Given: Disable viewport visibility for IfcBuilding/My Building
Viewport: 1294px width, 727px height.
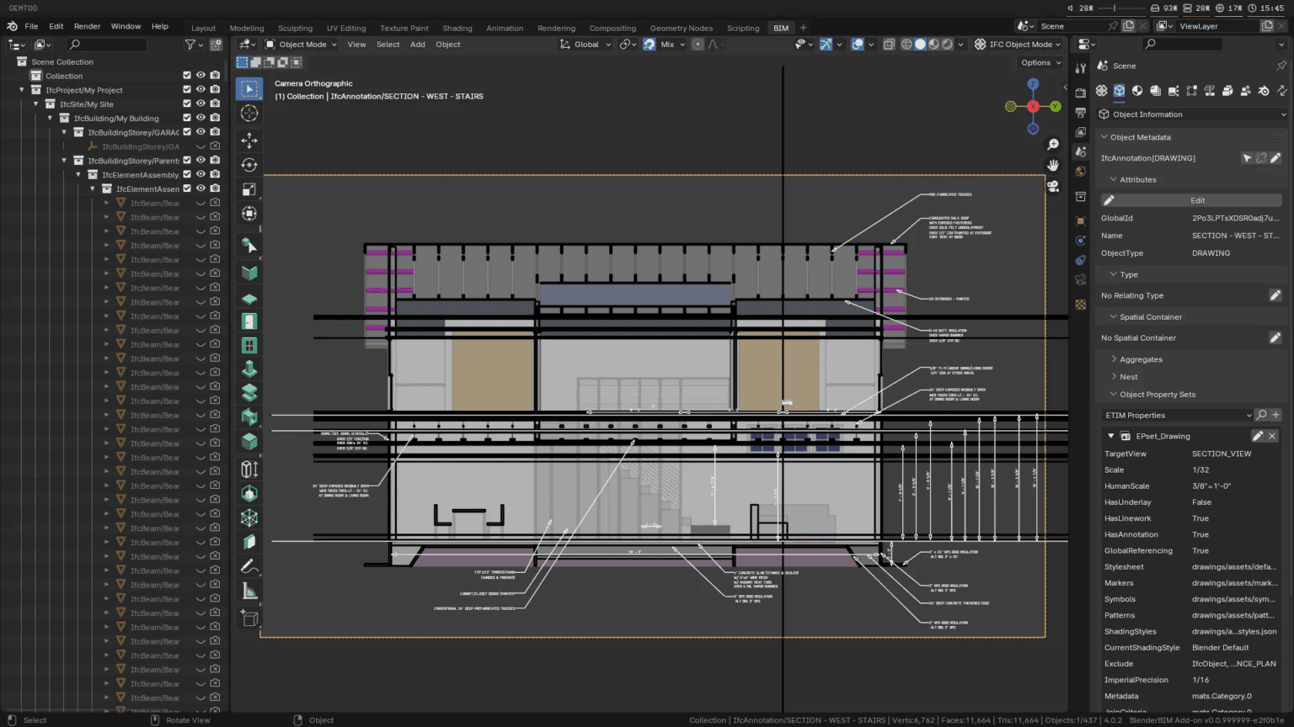Looking at the screenshot, I should coord(201,117).
